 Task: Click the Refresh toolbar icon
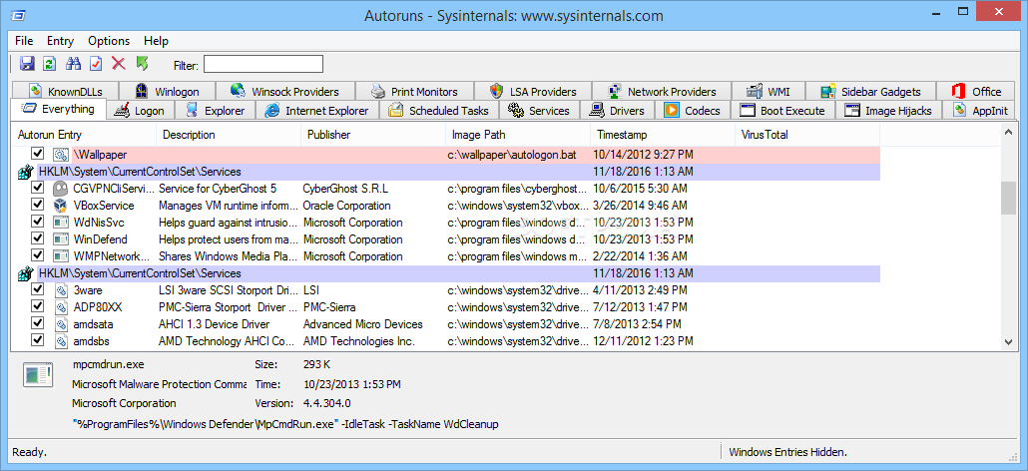[x=49, y=64]
